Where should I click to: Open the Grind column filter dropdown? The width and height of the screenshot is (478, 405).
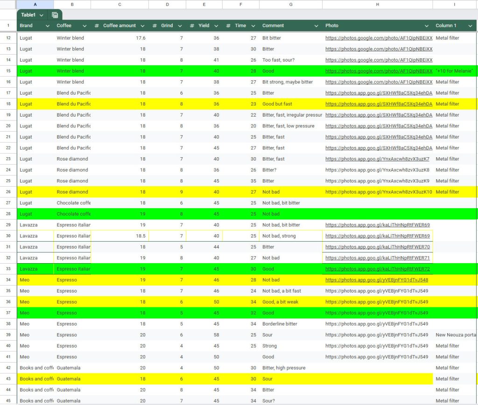coord(180,26)
